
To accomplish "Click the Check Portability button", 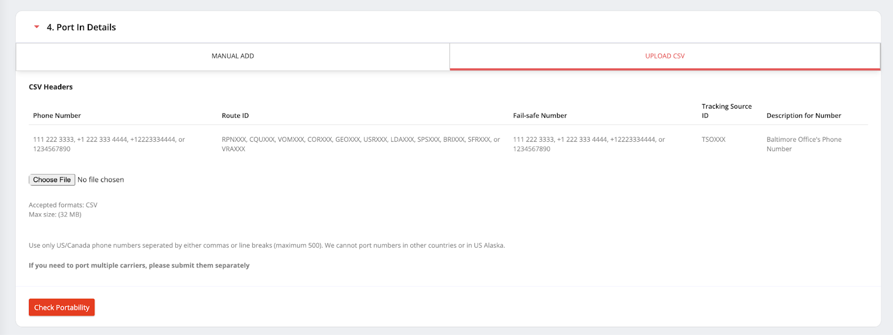I will pyautogui.click(x=62, y=307).
